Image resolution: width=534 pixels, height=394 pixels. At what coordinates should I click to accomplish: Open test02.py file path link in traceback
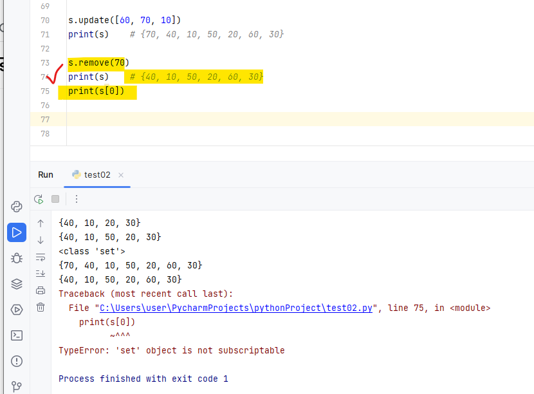pos(236,308)
